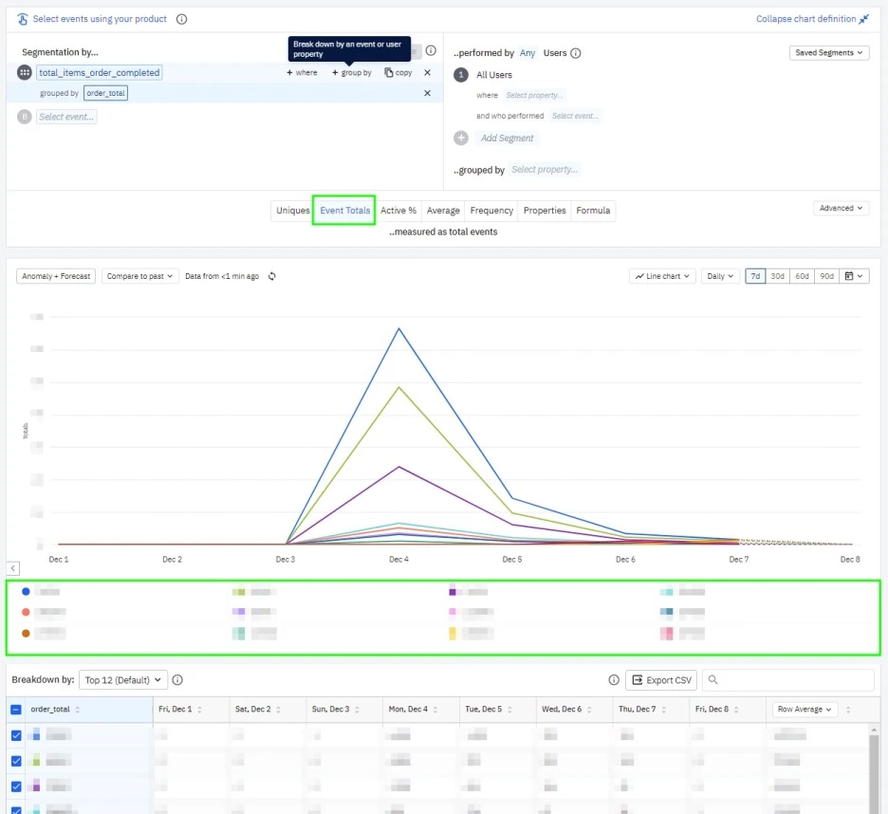
Task: Switch to Uniques tab
Action: 293,211
